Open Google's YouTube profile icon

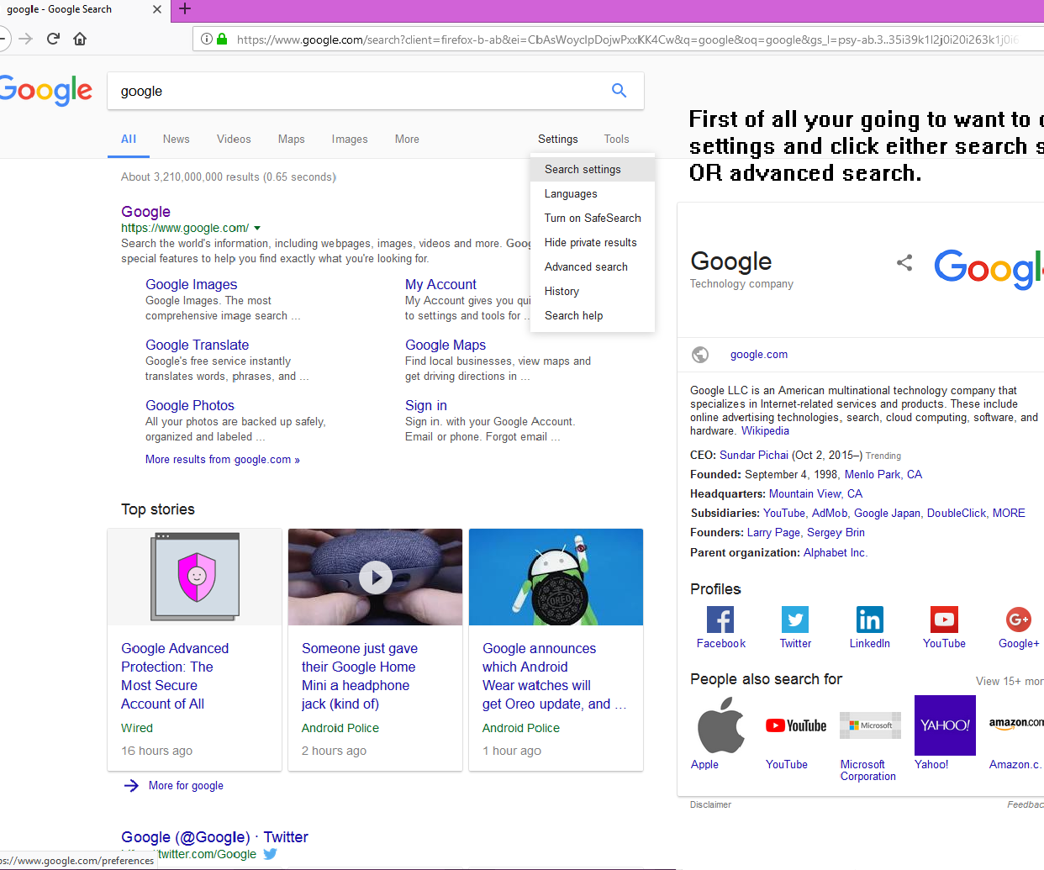tap(944, 620)
